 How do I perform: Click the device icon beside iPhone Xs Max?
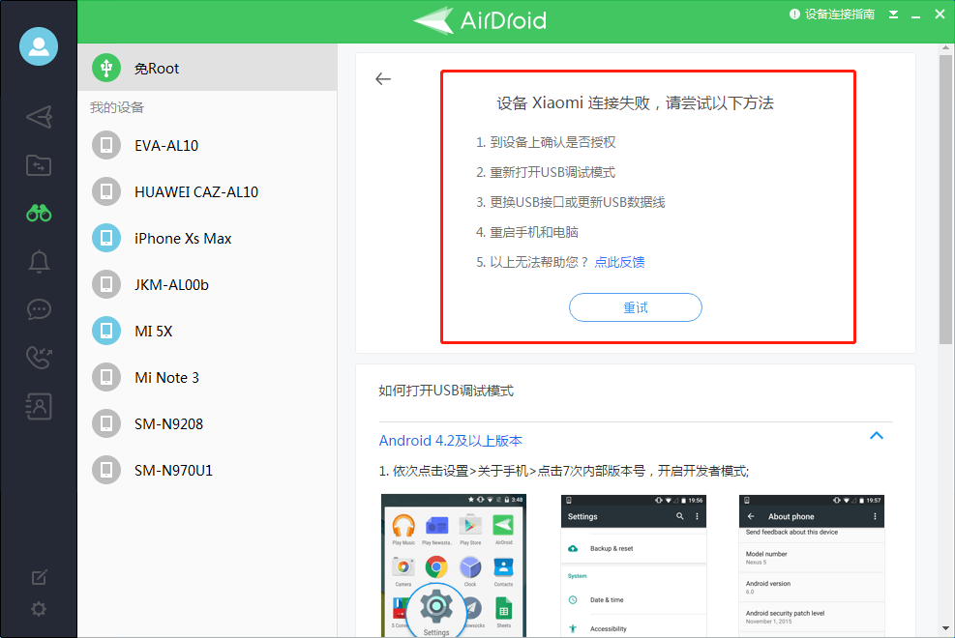coord(106,239)
